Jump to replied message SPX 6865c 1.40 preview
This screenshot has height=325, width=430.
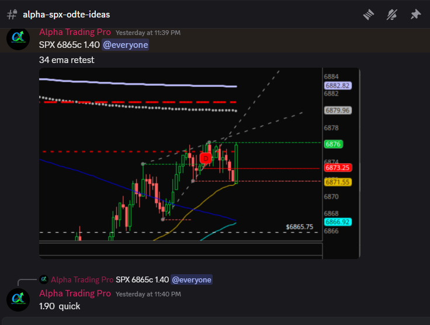[x=143, y=279]
